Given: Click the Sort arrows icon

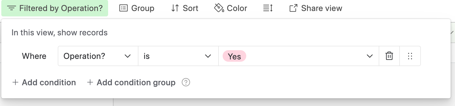Looking at the screenshot, I should 175,8.
